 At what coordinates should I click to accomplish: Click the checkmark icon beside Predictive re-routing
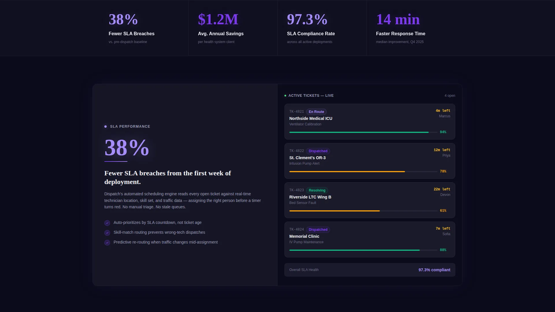click(107, 243)
